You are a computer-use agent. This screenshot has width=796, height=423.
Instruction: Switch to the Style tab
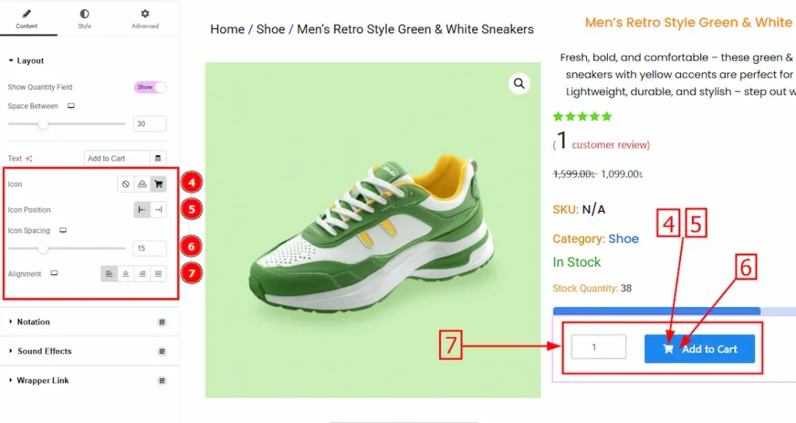[x=84, y=19]
